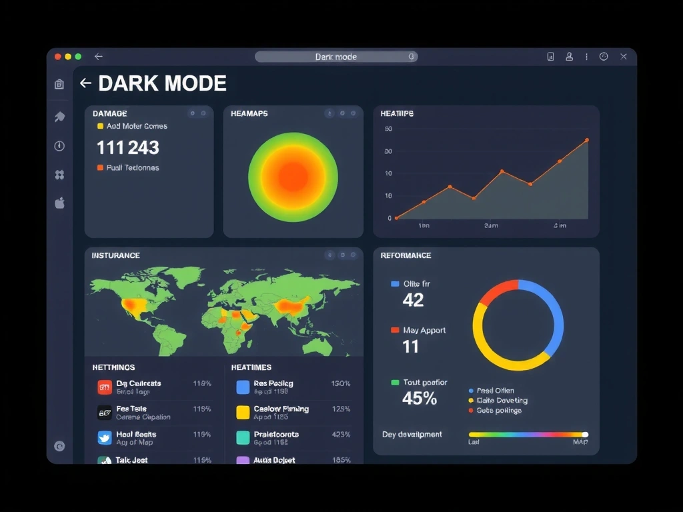
Task: Open the three-dot menu in the top toolbar
Action: [x=586, y=57]
